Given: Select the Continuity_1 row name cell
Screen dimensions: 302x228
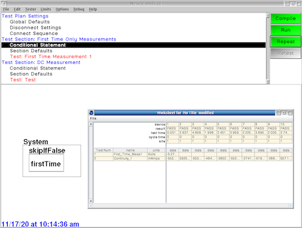Looking at the screenshot, I should click(x=130, y=158).
